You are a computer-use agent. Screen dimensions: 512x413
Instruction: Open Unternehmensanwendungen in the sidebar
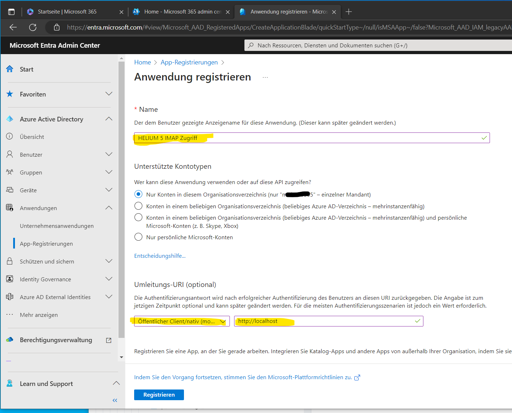point(57,226)
